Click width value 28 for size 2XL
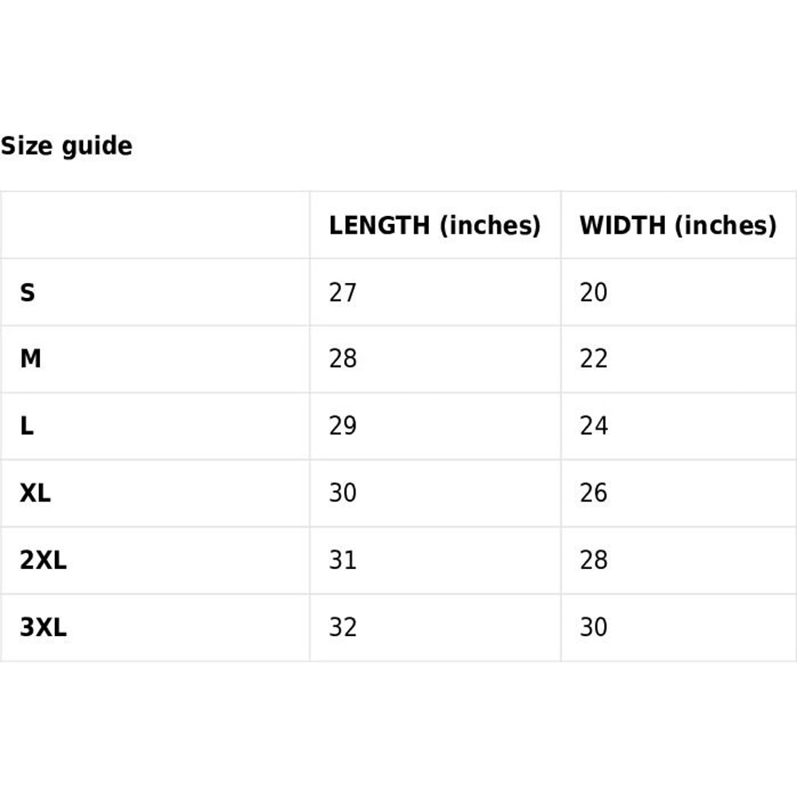797x797 pixels. 594,560
